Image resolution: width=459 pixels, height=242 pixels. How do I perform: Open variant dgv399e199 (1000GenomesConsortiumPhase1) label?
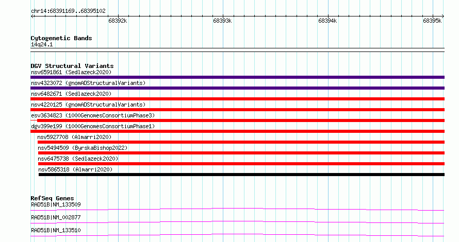(x=93, y=126)
